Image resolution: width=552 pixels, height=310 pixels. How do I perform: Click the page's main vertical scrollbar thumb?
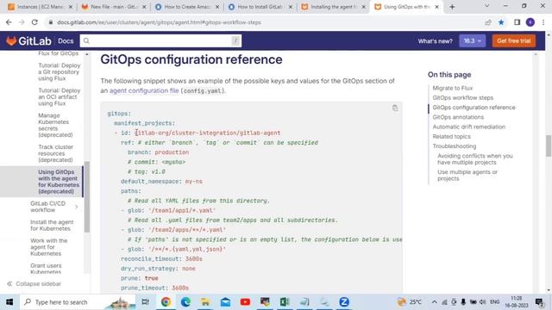coord(549,146)
